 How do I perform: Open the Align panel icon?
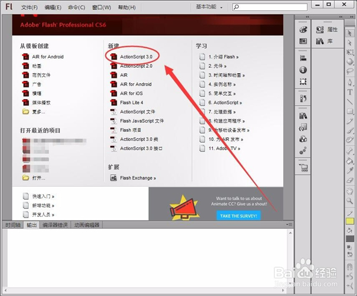click(x=303, y=58)
